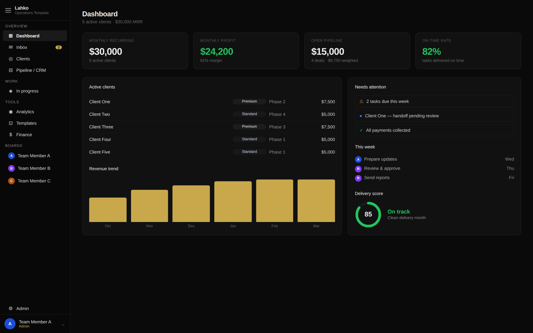This screenshot has height=333, width=533.
Task: Expand the user account chevron
Action: coord(63,324)
